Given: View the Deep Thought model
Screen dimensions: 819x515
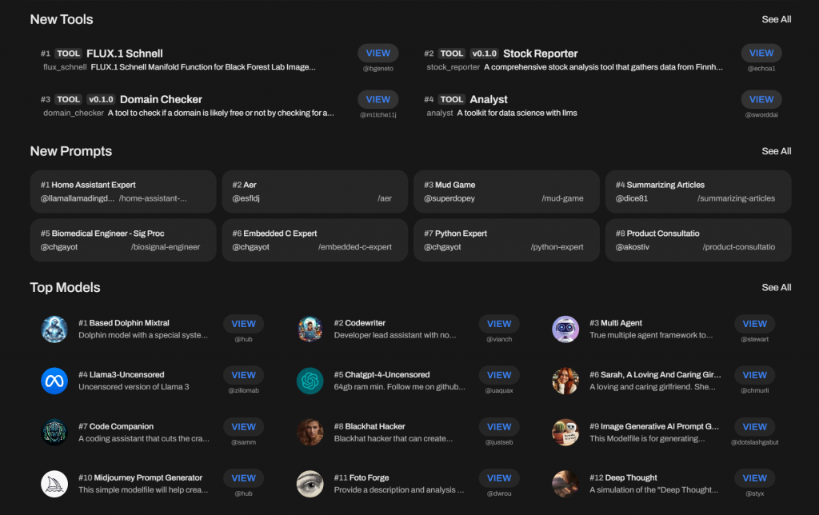Looking at the screenshot, I should 755,478.
